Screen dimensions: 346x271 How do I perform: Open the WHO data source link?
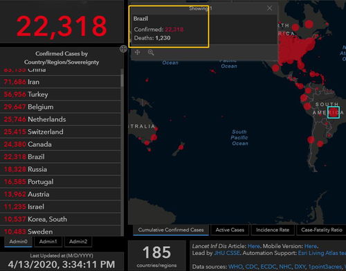point(236,267)
